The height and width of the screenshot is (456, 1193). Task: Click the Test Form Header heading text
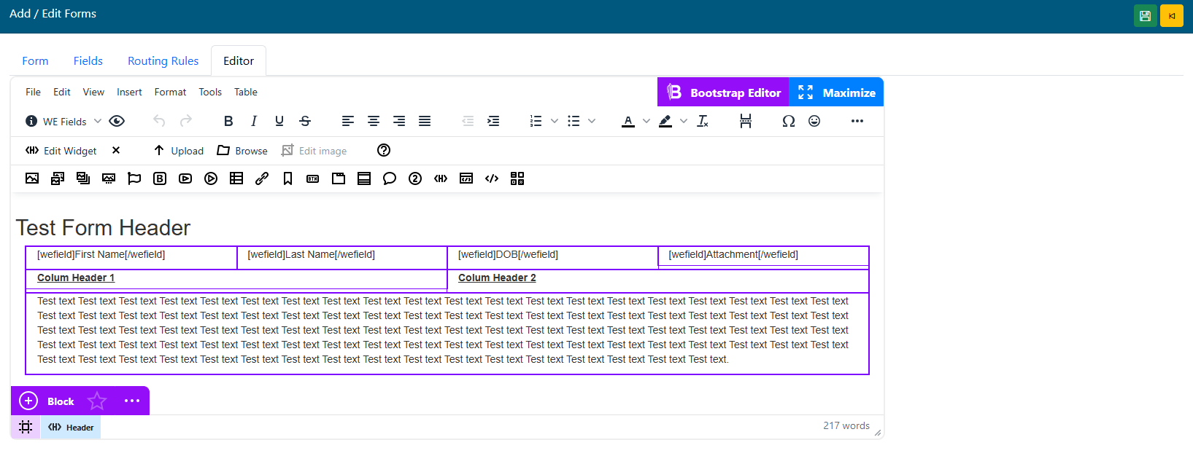pyautogui.click(x=103, y=228)
